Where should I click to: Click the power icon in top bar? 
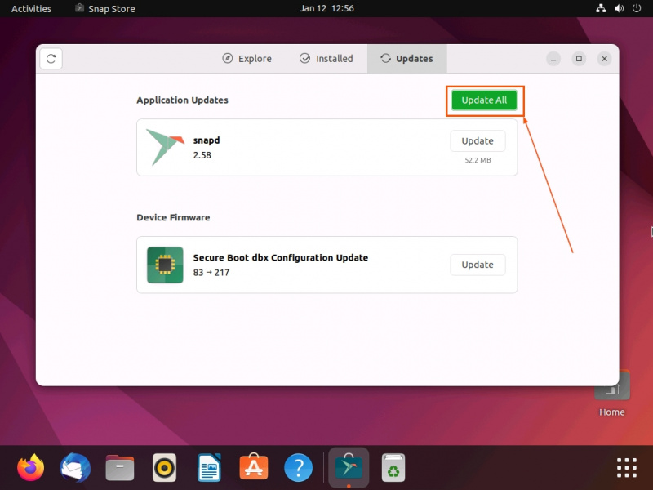[637, 8]
